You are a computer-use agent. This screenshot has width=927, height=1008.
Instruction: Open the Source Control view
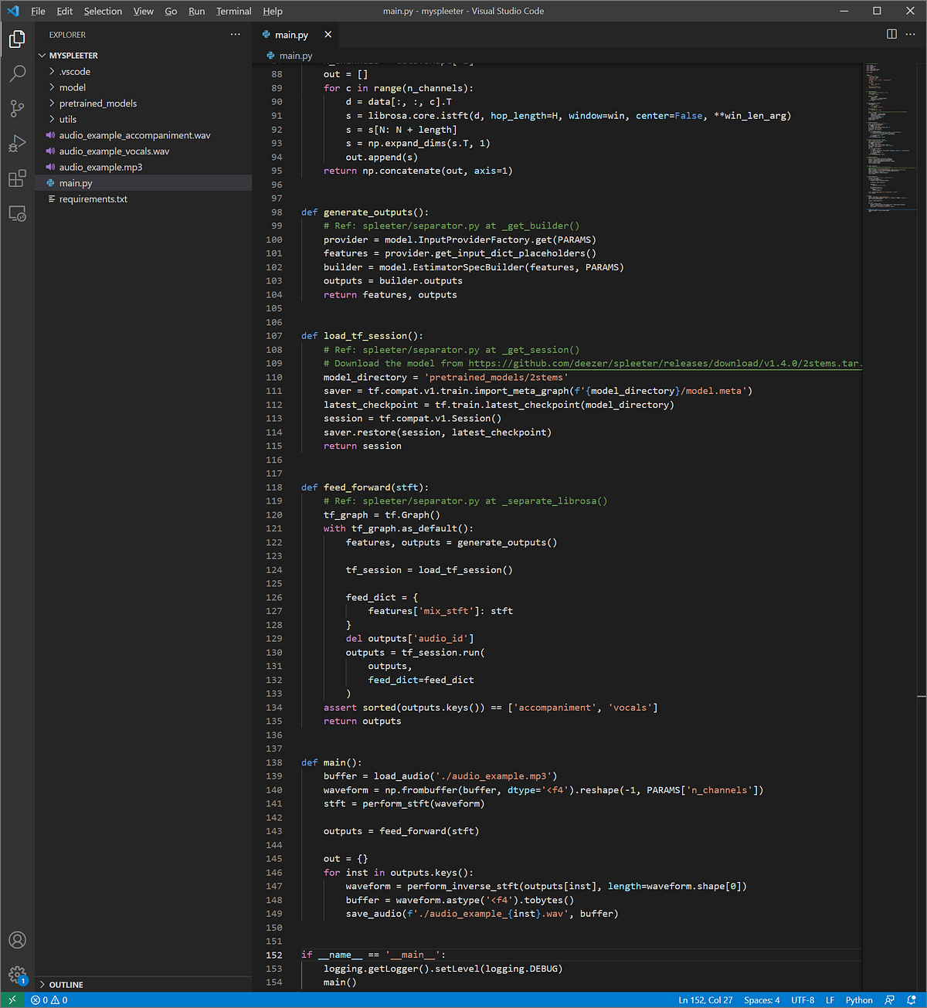click(17, 108)
